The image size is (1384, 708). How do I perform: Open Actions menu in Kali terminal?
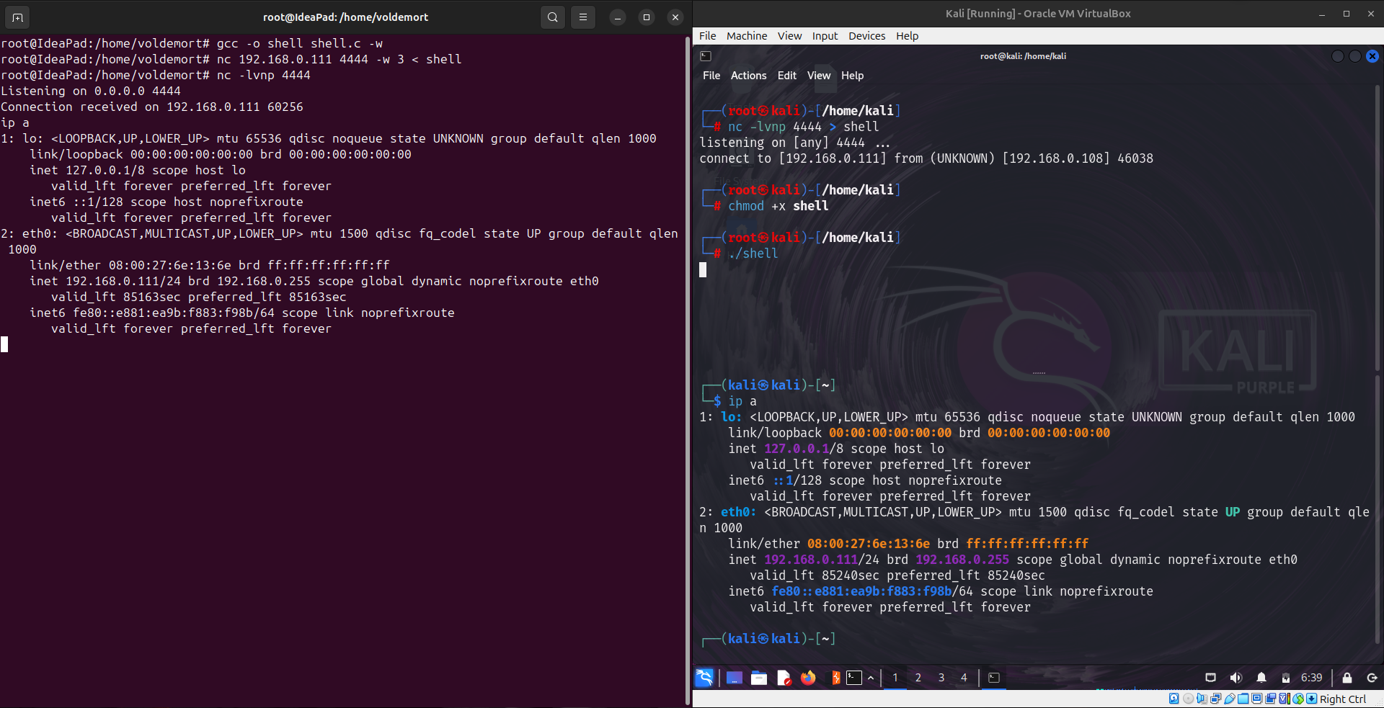[748, 76]
